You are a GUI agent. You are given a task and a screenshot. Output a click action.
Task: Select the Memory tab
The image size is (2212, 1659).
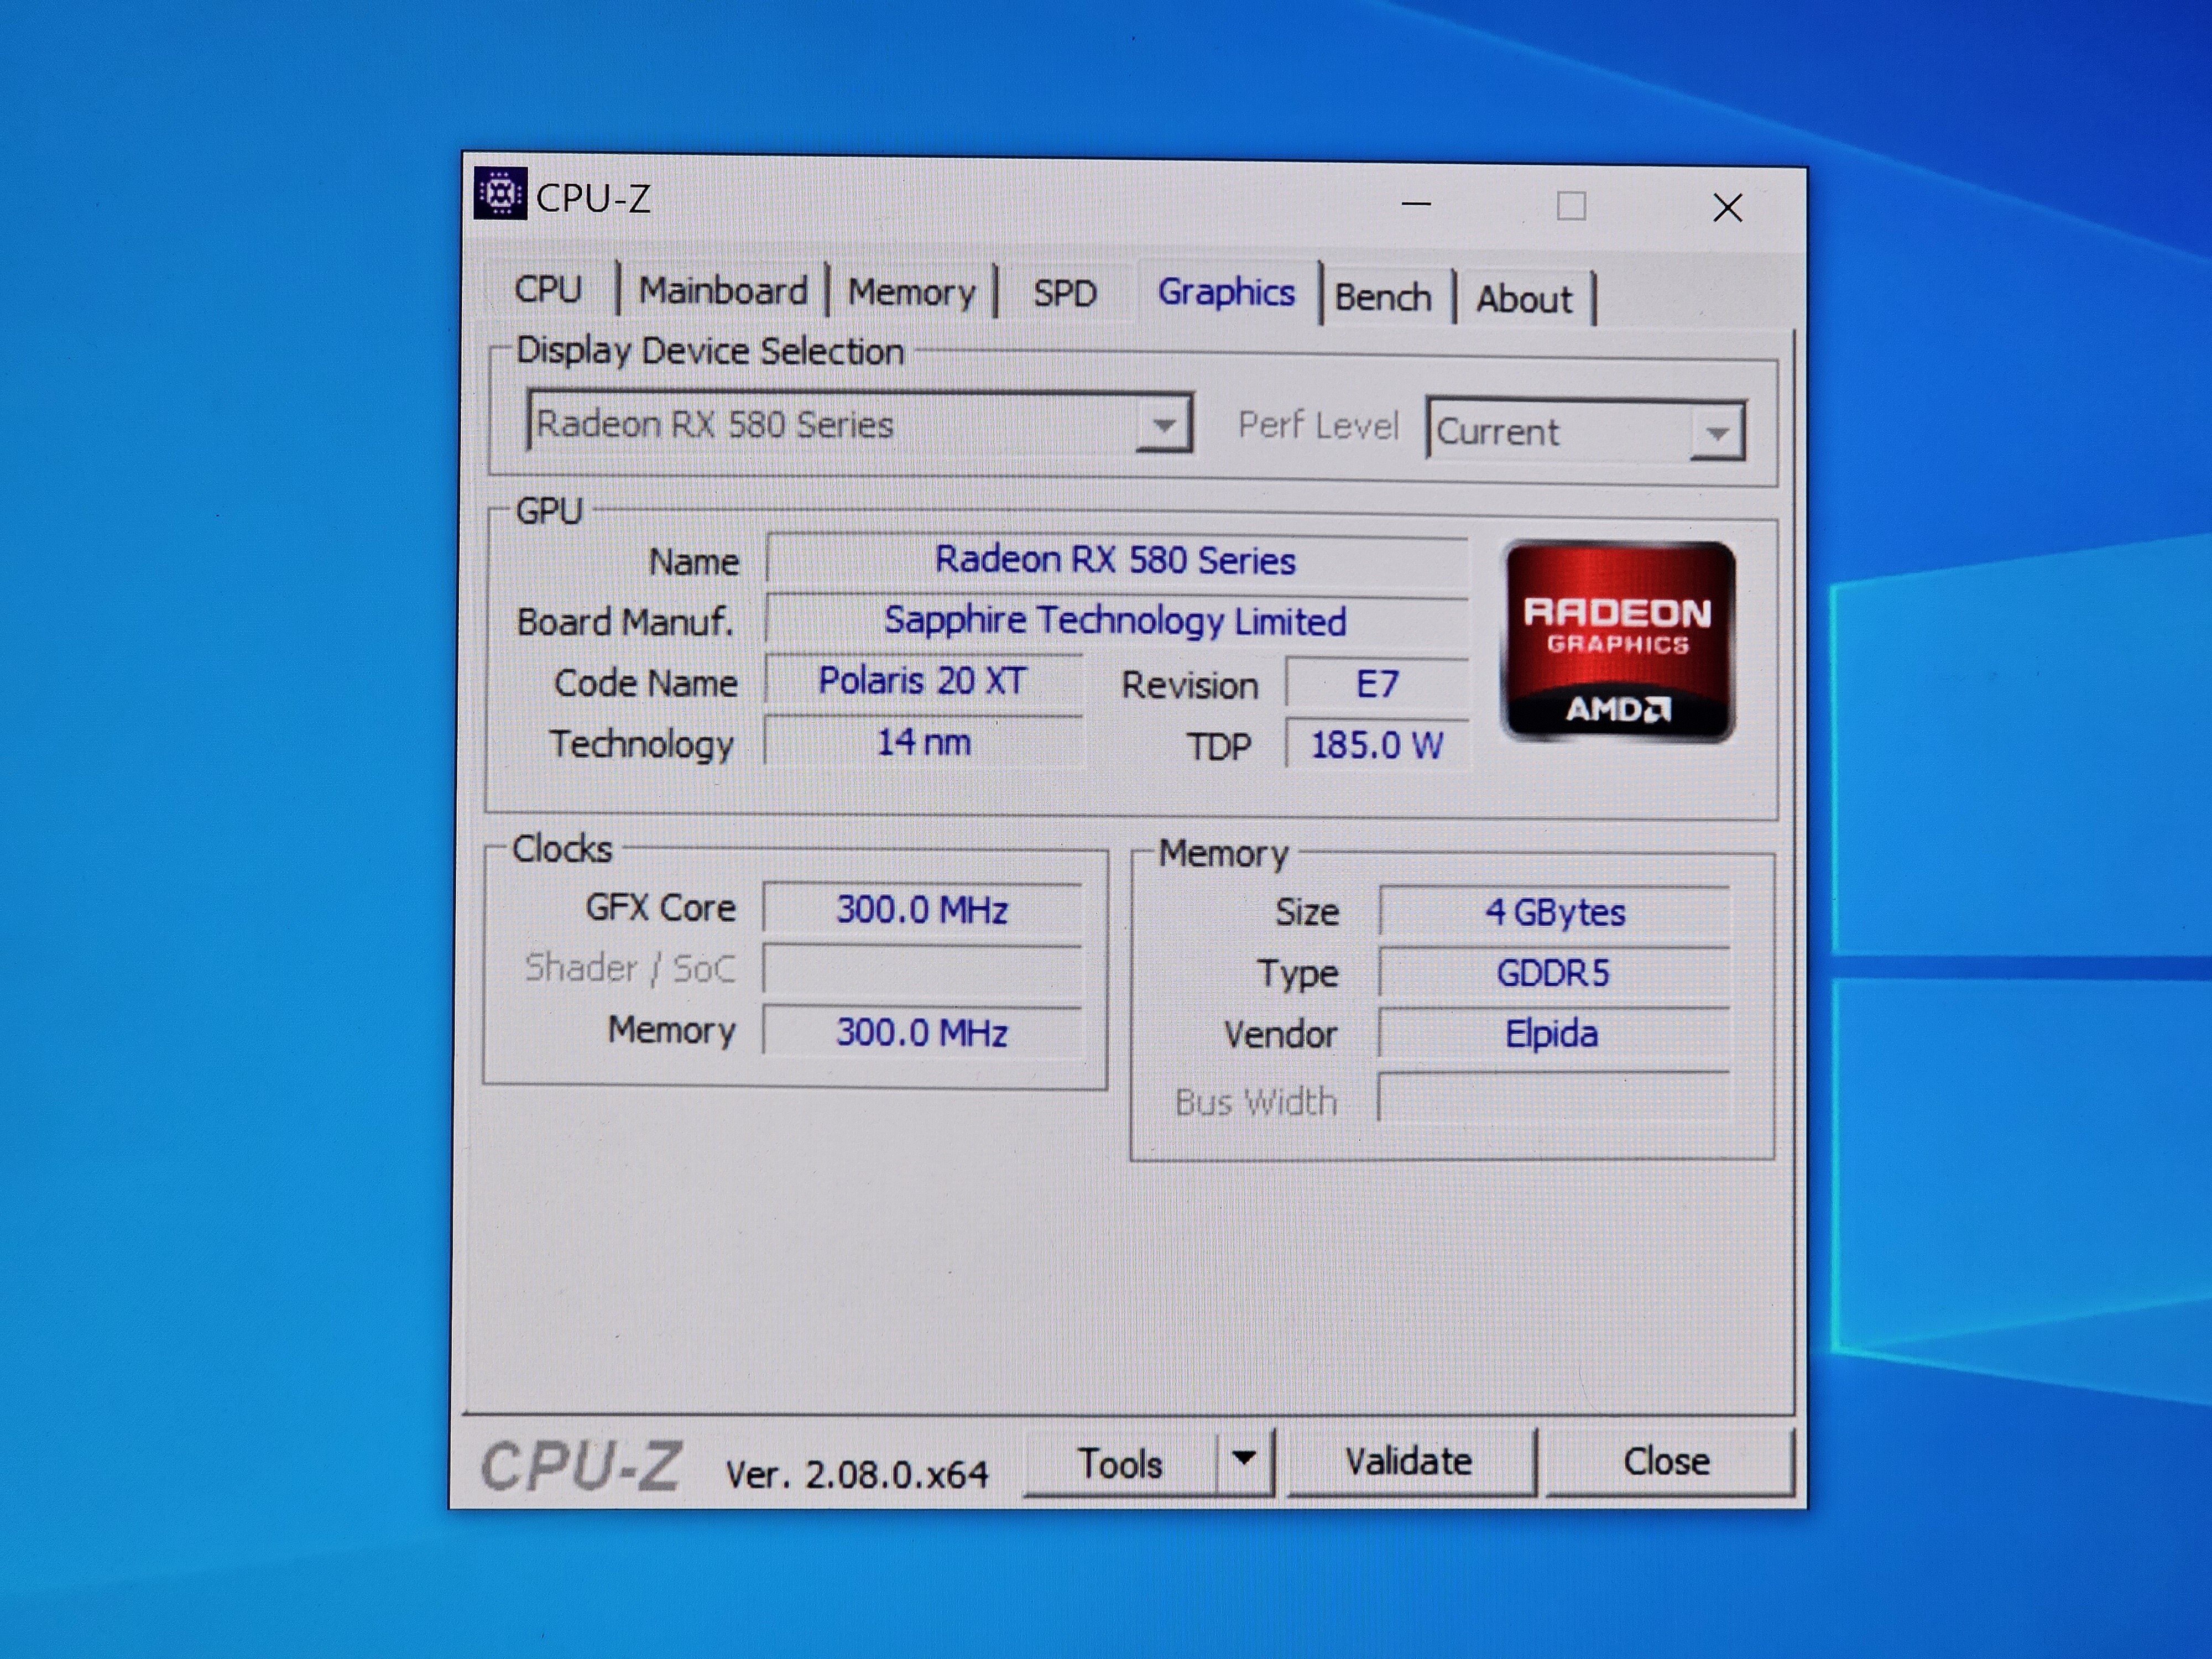point(911,293)
